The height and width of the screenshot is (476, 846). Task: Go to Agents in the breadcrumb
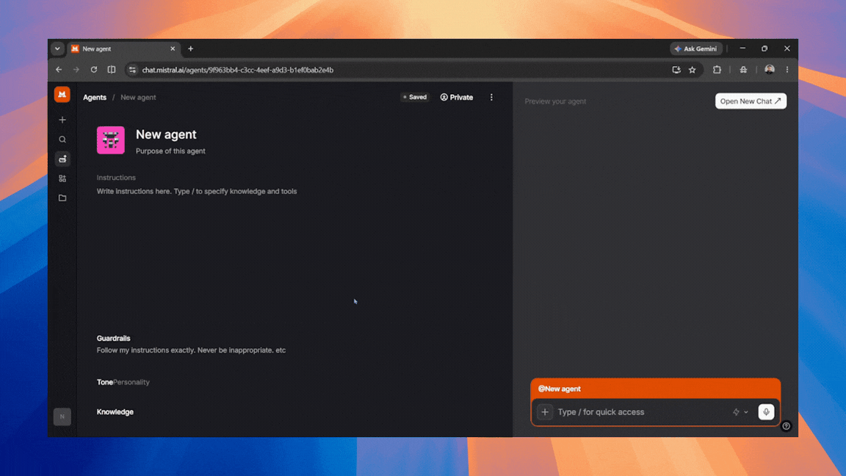tap(95, 97)
